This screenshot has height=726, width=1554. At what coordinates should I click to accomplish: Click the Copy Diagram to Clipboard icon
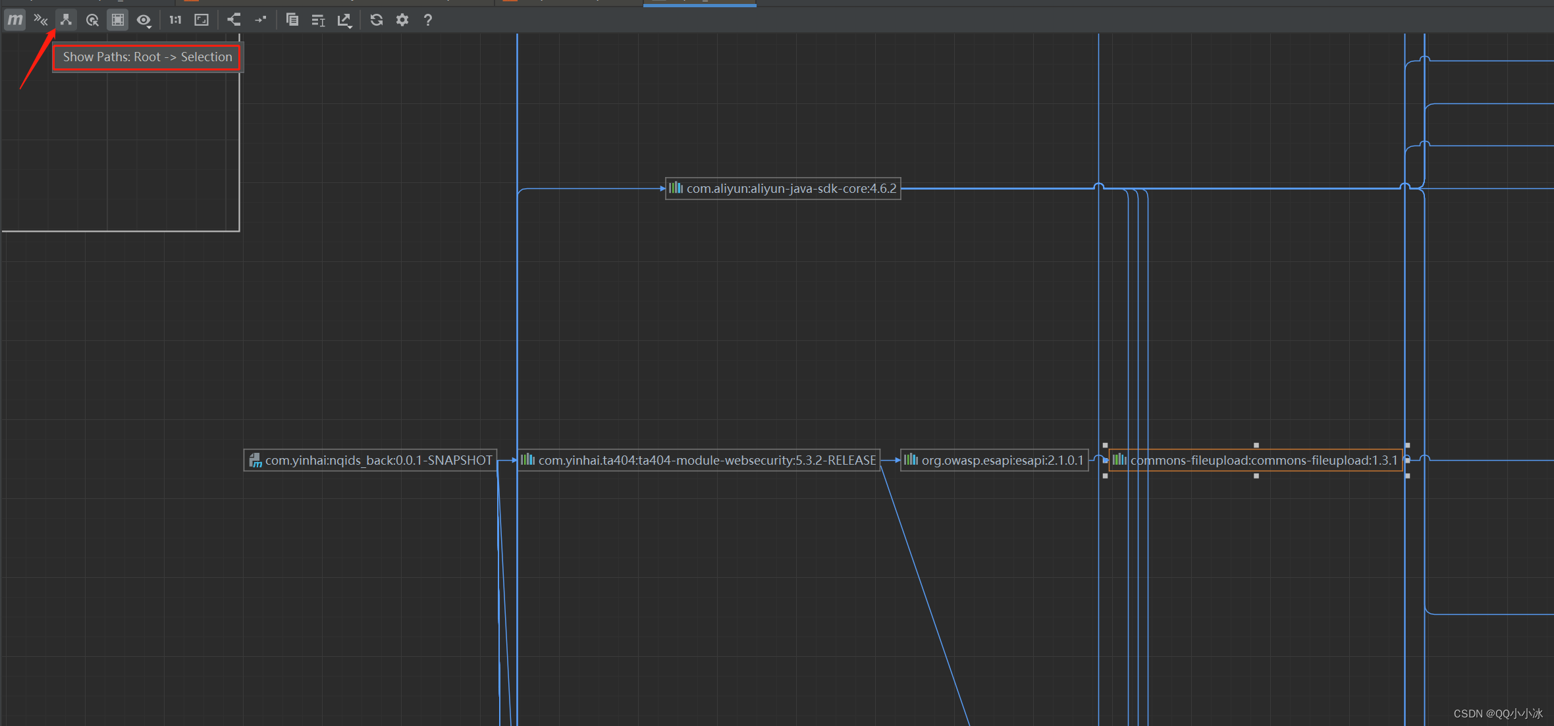pos(292,20)
